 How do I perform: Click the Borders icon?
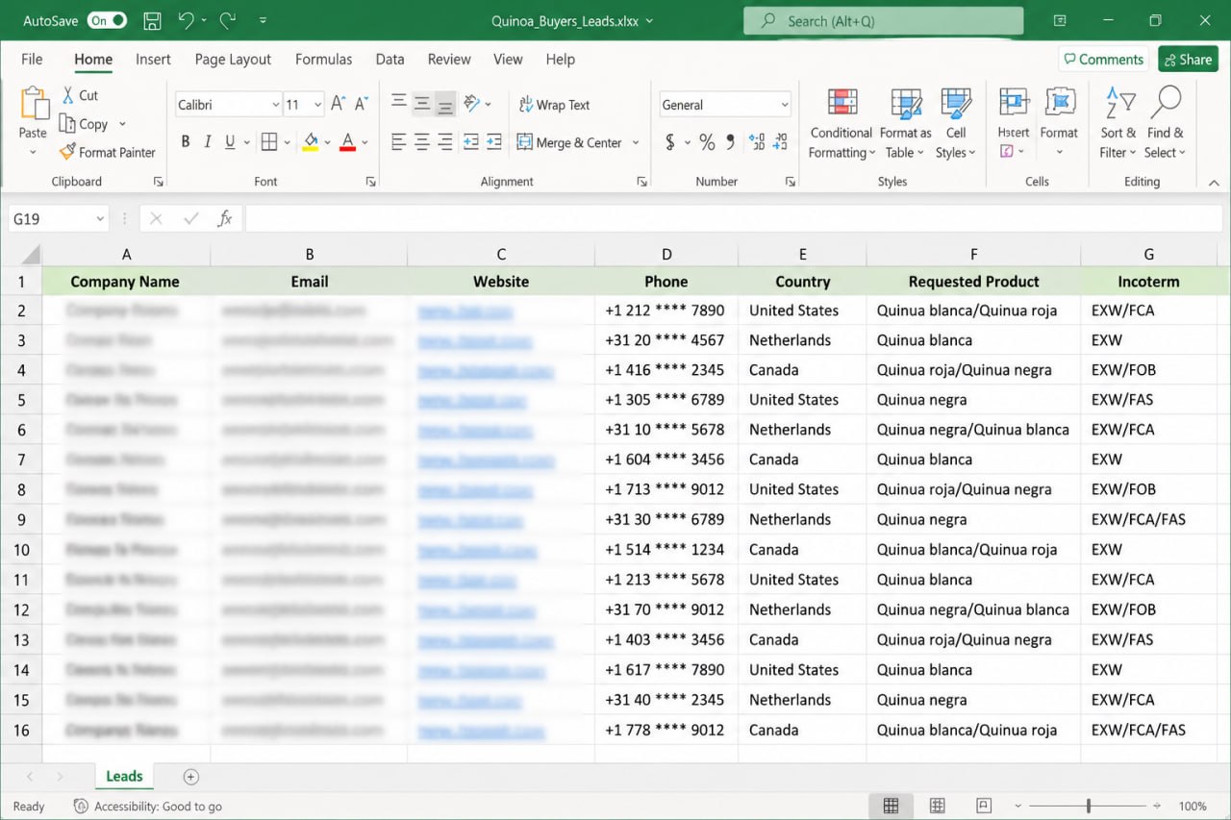269,142
